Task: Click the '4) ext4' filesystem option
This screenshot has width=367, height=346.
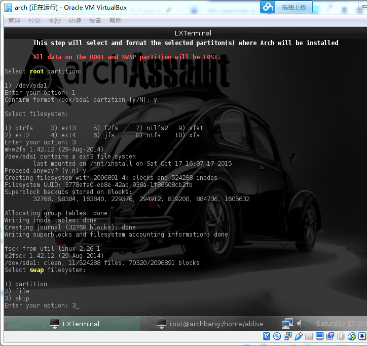Action: (63, 135)
